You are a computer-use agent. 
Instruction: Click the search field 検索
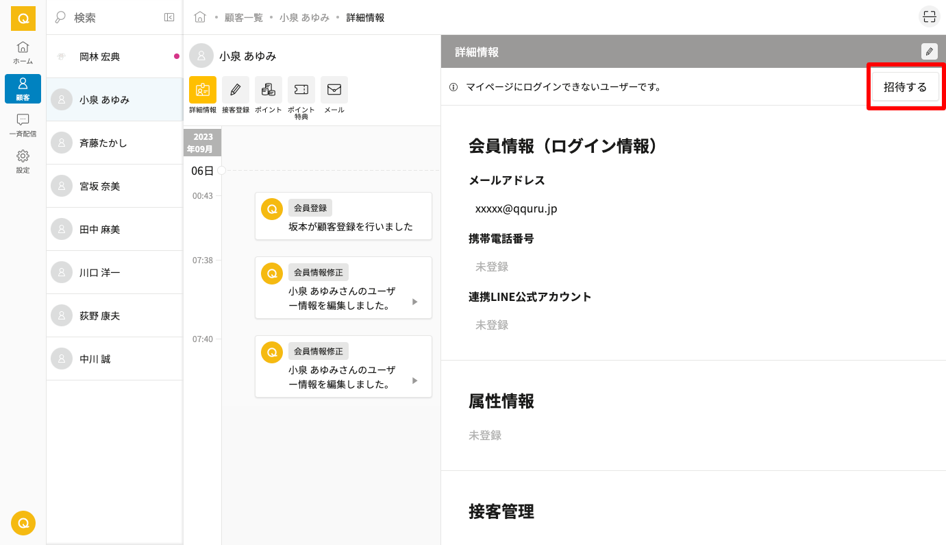tap(110, 18)
